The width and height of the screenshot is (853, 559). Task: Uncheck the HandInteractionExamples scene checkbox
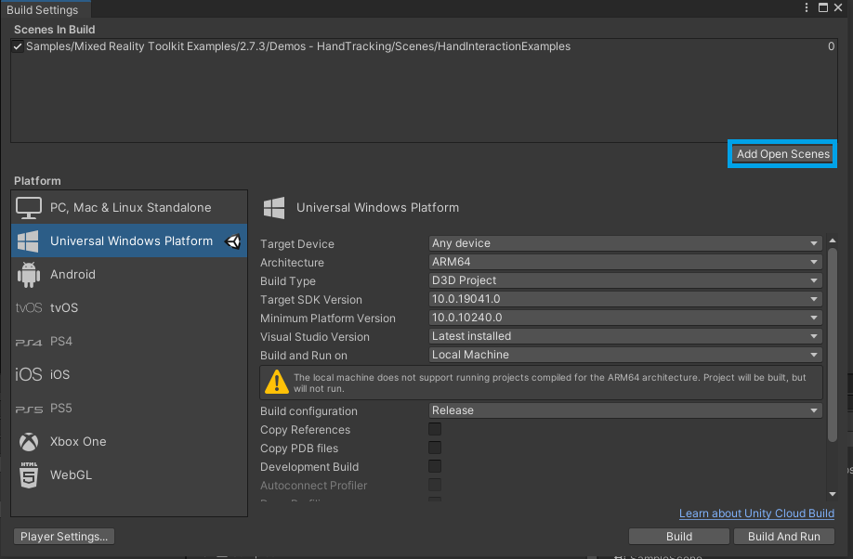pos(18,46)
